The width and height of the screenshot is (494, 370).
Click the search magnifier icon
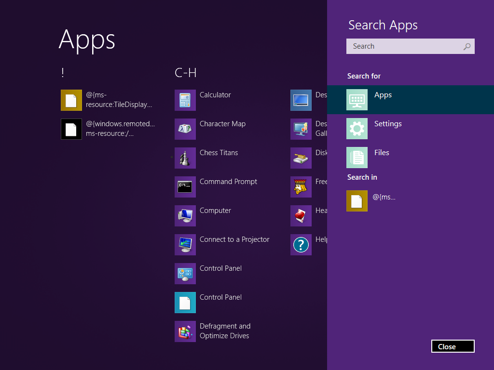(x=467, y=47)
